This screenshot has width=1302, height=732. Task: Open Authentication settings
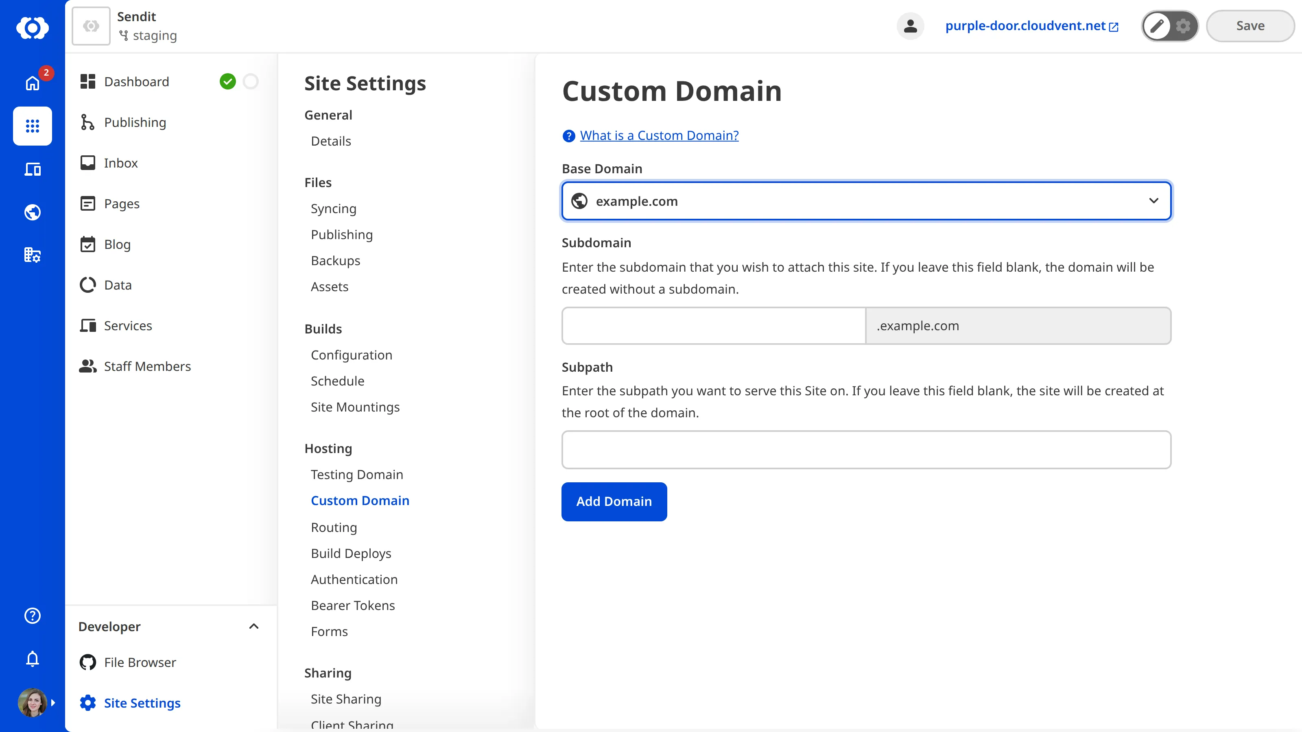(354, 579)
